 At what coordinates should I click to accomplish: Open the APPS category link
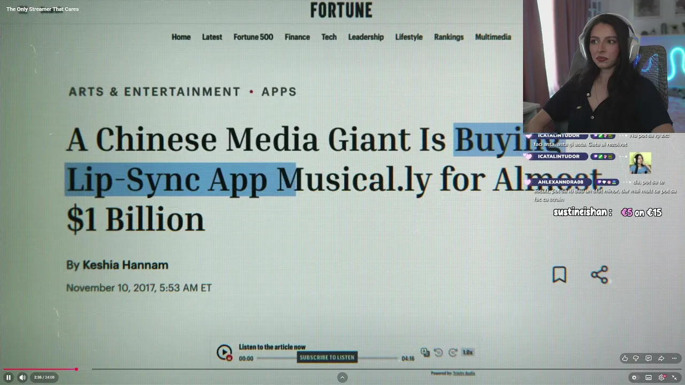[279, 91]
